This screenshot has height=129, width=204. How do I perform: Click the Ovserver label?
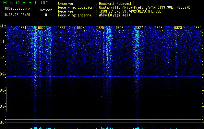coord(66,4)
